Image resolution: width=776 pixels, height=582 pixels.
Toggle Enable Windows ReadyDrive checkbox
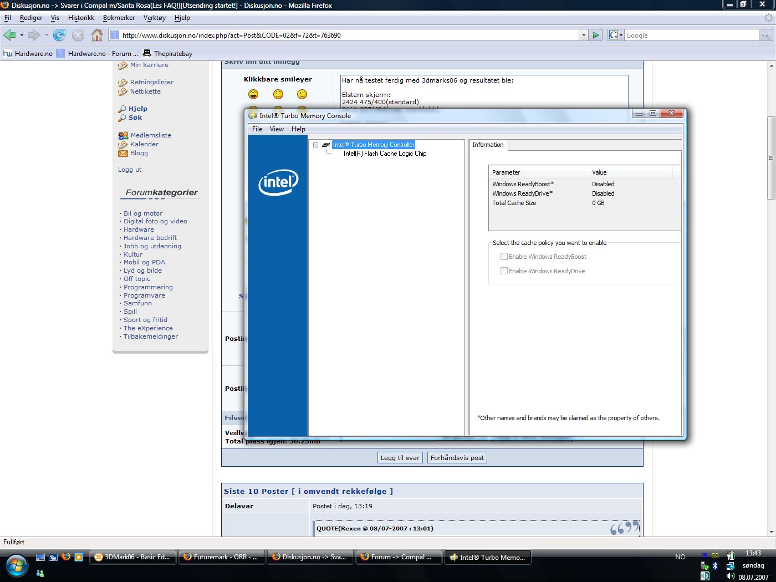click(x=504, y=271)
